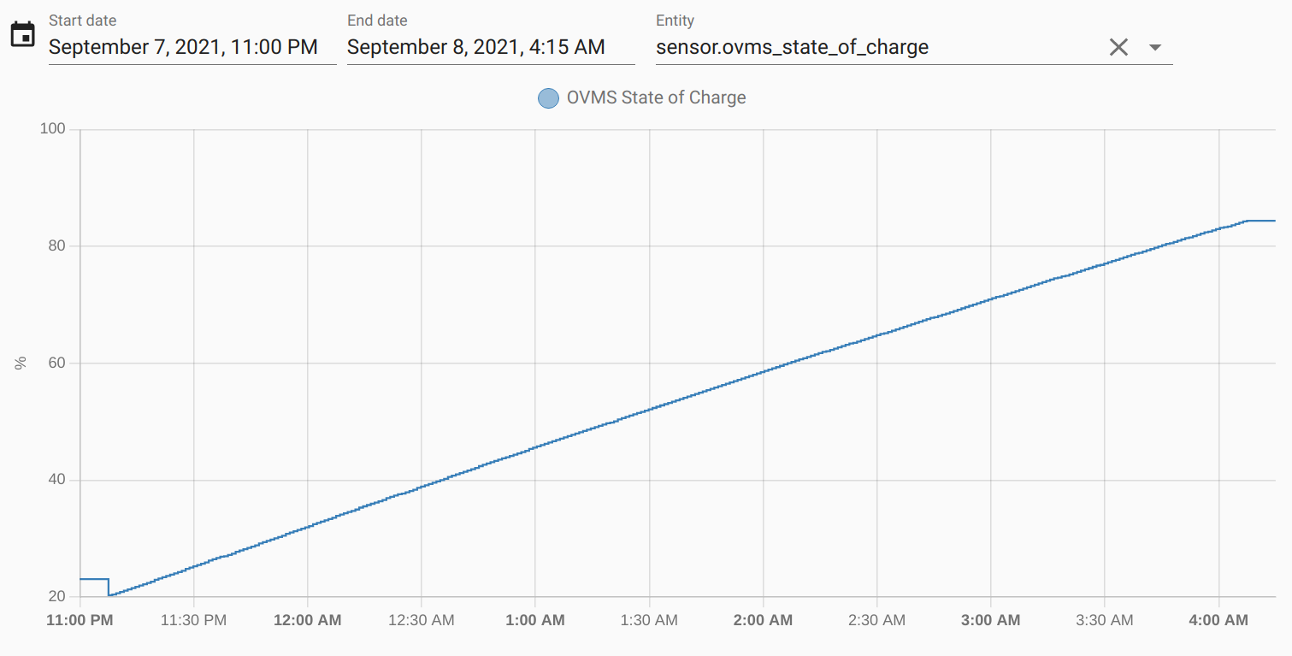Click the step drop at the line's start
Image resolution: width=1292 pixels, height=656 pixels.
click(x=109, y=588)
